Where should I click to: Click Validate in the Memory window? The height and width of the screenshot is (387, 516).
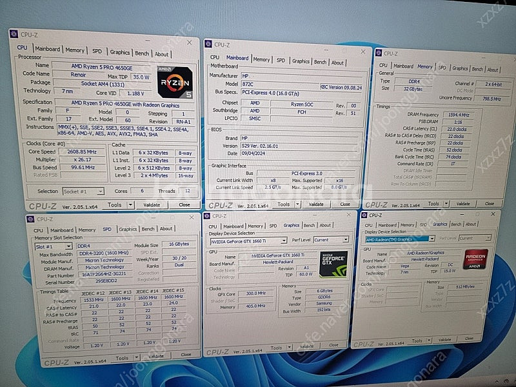click(463, 204)
